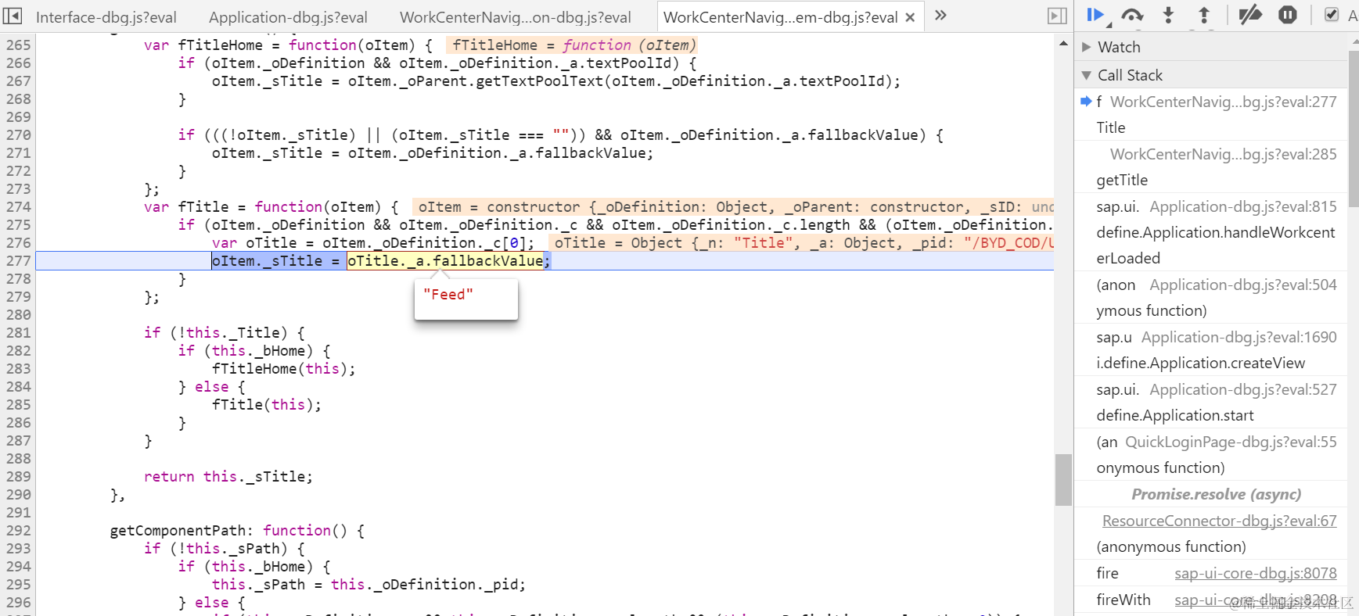Set breakpoint on line number 277
The width and height of the screenshot is (1359, 616).
pos(18,260)
